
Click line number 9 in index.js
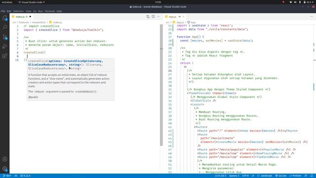18,56
